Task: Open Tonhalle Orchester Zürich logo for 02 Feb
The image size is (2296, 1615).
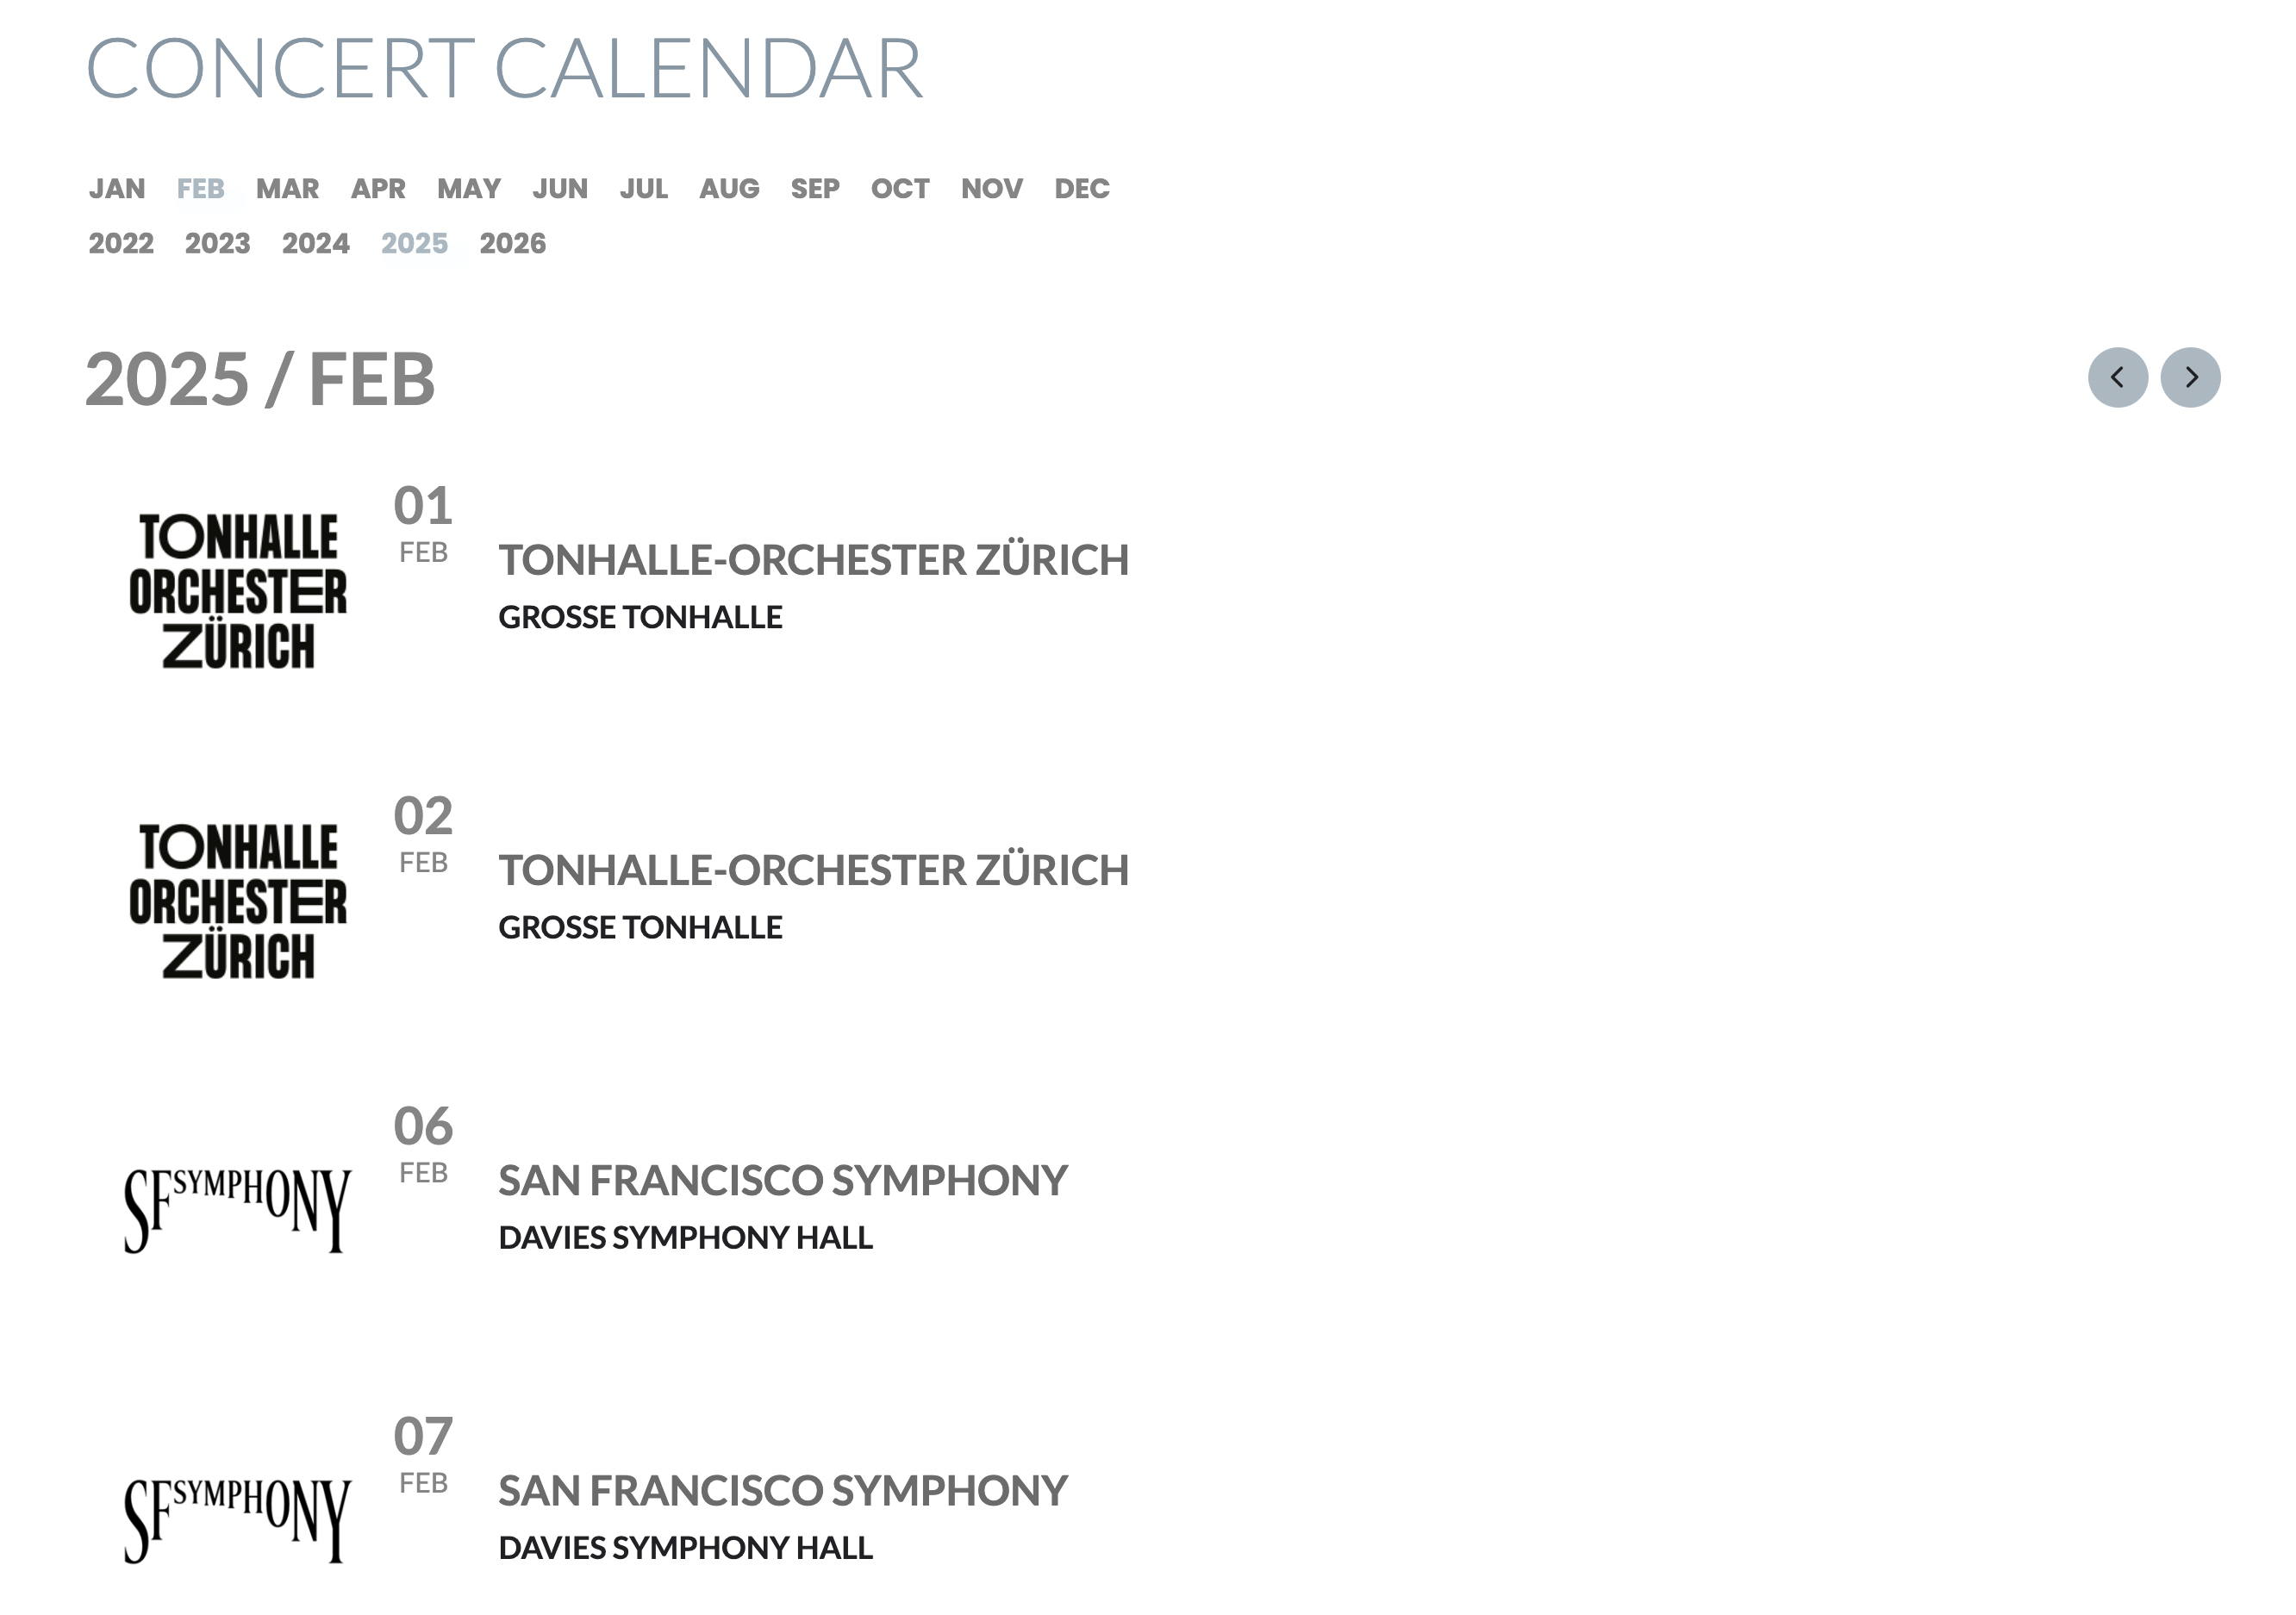Action: click(x=238, y=900)
